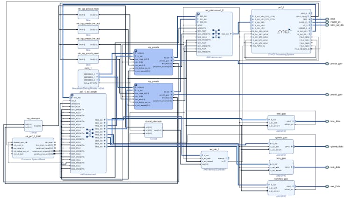The height and width of the screenshot is (198, 346).
Task: Select the switches_gpio AXI GPIO block
Action: pyautogui.click(x=281, y=188)
